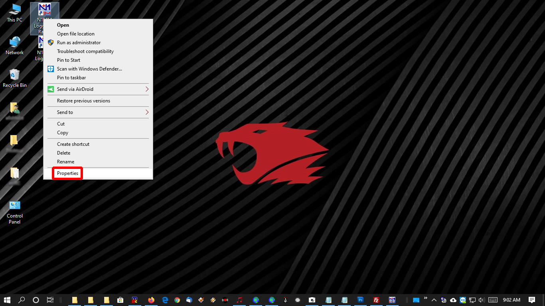Launch Google Chrome from taskbar

coord(177,300)
